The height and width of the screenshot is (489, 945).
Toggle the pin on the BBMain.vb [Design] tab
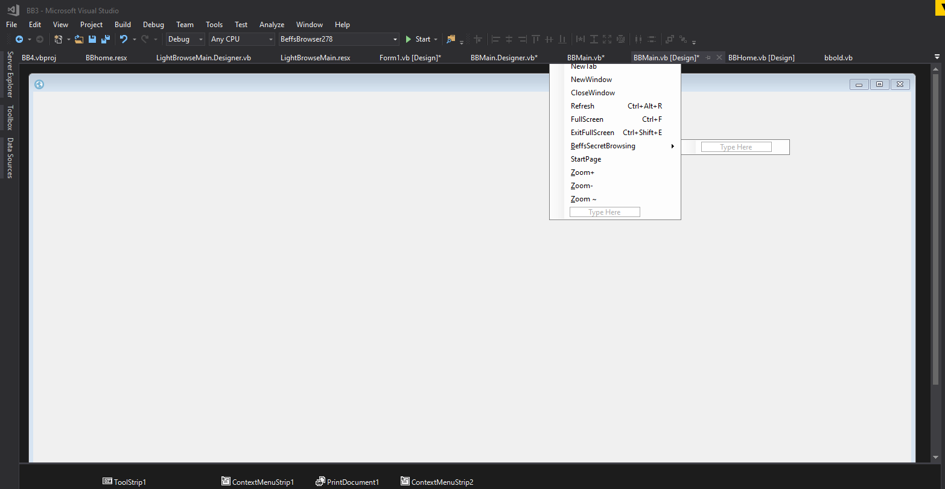point(708,58)
